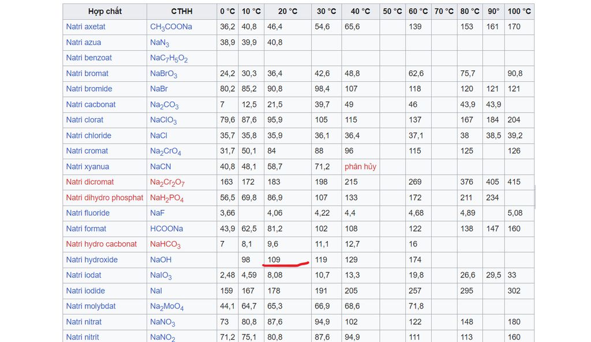Select the Natri bromat value 90,8
Screen dimensions: 591x342
515,73
